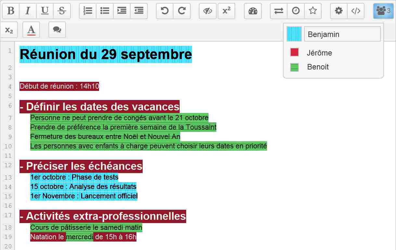
Task: Toggle italic formatting
Action: (28, 11)
